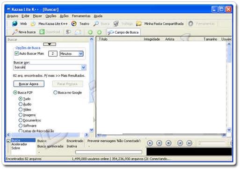Select the Áudio search type option
The width and height of the screenshot is (240, 169).
coord(21,104)
